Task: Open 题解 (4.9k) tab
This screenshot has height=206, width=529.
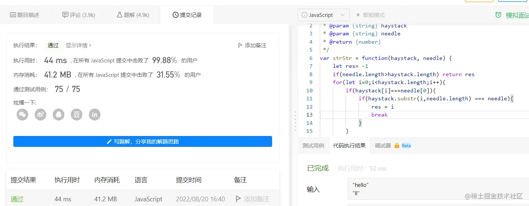Action: tap(133, 15)
